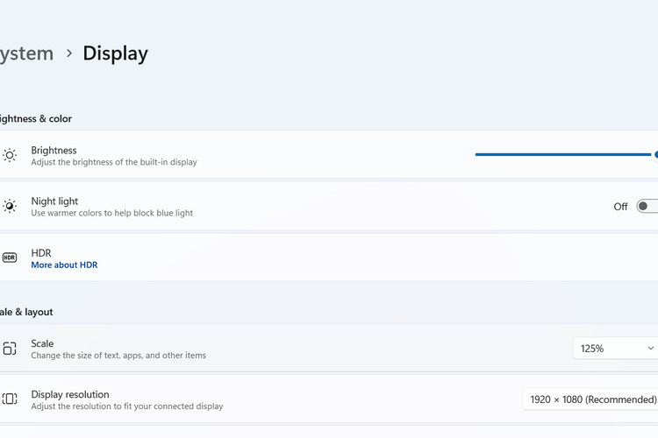Open the Scale 125% dropdown

click(614, 349)
